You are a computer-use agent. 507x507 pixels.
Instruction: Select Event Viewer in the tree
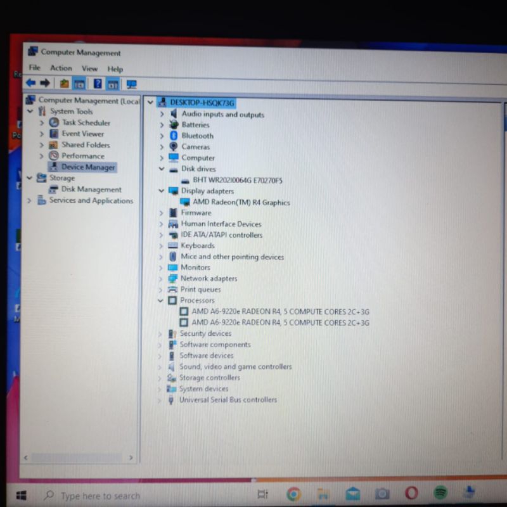point(83,134)
